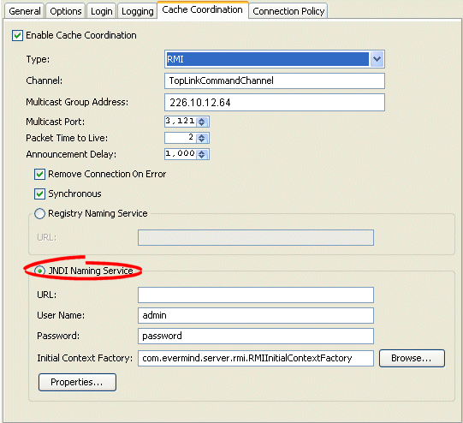Uncheck Remove Connection On Error

(39, 175)
